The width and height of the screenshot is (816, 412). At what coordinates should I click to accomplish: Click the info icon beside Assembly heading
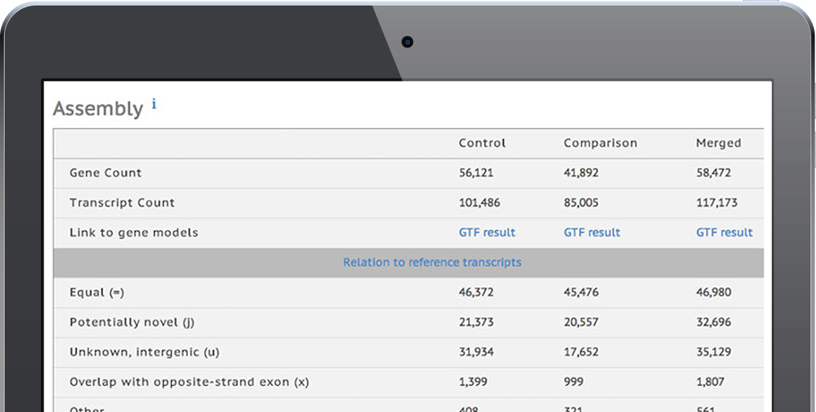154,105
